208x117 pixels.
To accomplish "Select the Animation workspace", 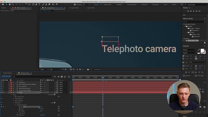I will click(x=155, y=5).
